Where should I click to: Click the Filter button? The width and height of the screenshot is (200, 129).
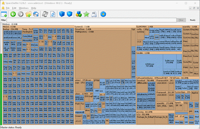click(x=181, y=20)
